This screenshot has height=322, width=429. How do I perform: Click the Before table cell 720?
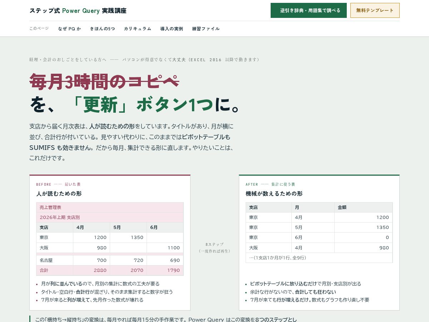pyautogui.click(x=128, y=260)
